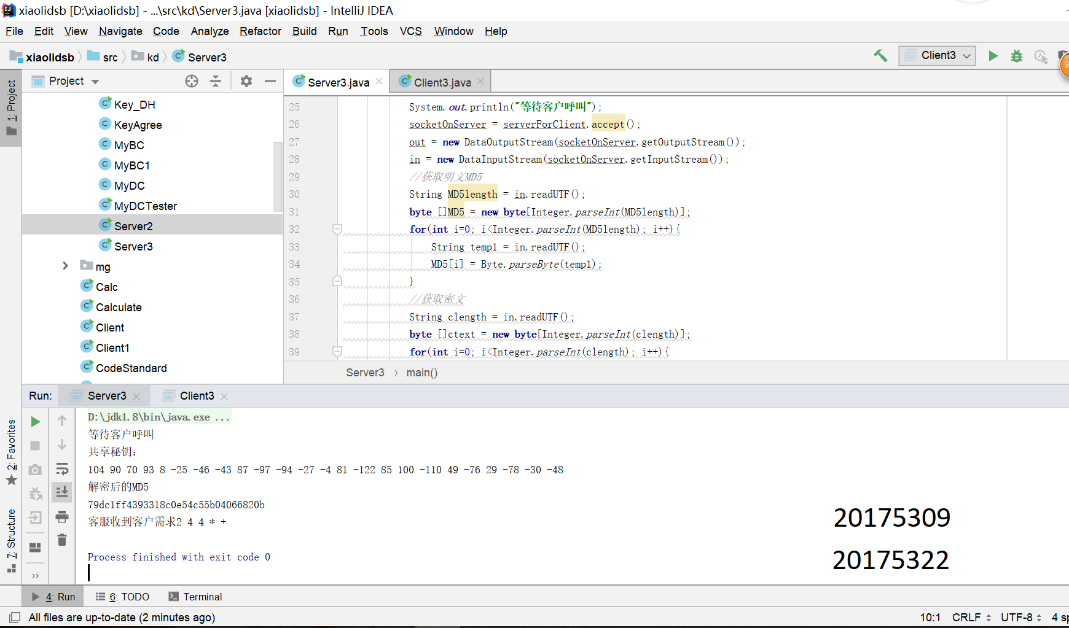Open the Favorites side tool window
The height and width of the screenshot is (628, 1069).
[x=11, y=452]
